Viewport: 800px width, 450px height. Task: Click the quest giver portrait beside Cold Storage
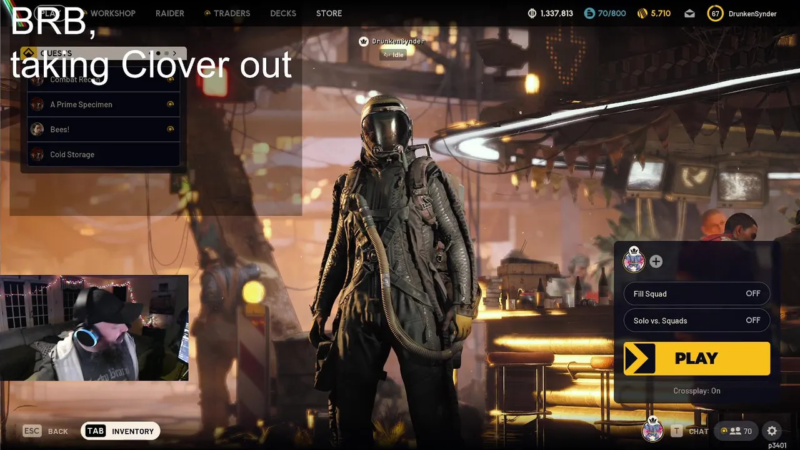[37, 154]
